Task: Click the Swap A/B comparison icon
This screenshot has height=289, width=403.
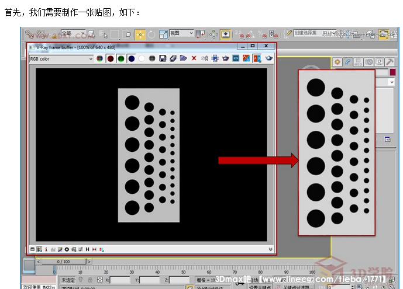Action: [246, 58]
